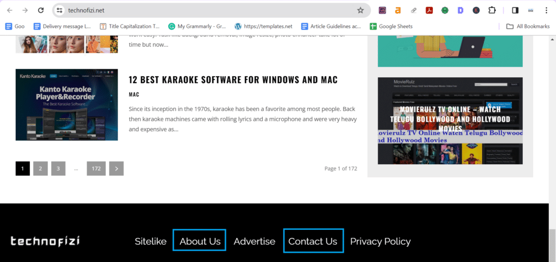Open '12 Best Karaoke Software' article title

click(x=233, y=80)
